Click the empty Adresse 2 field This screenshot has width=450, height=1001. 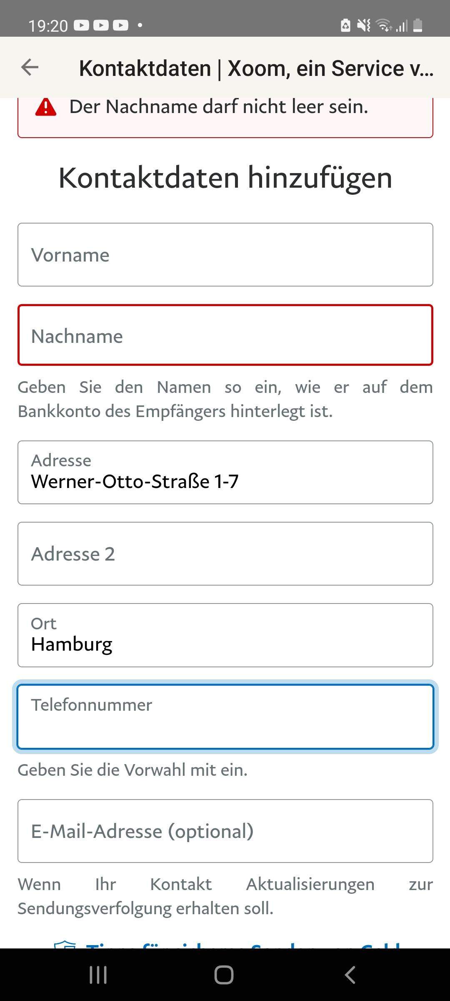coord(225,553)
